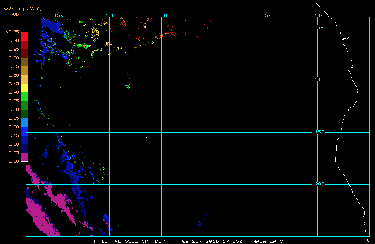Select the '0.15' legend label
This screenshot has height=244, width=375.
pyautogui.click(x=13, y=136)
